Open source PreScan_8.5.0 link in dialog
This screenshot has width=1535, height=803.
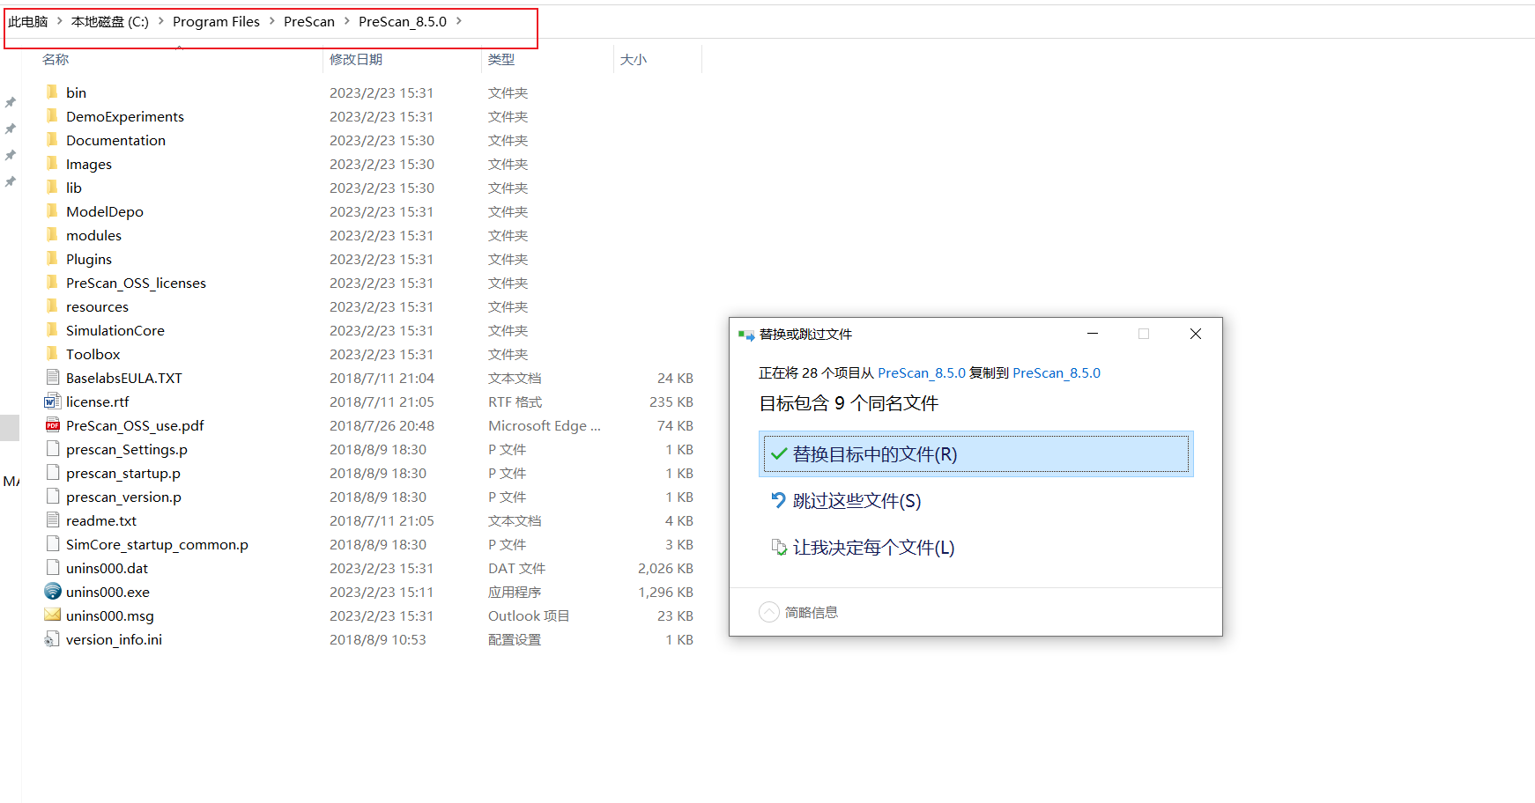point(921,373)
